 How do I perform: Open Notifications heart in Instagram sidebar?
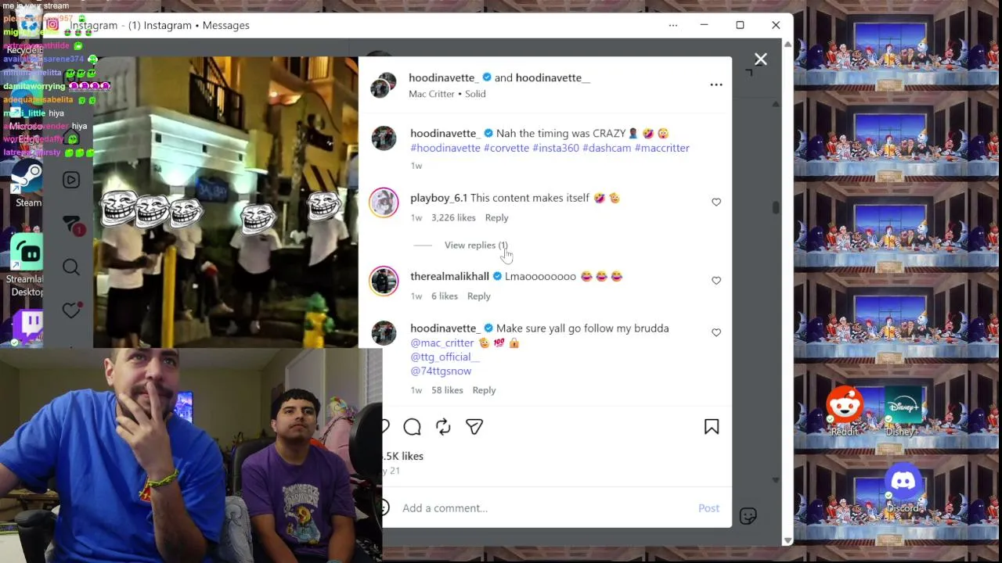point(71,310)
